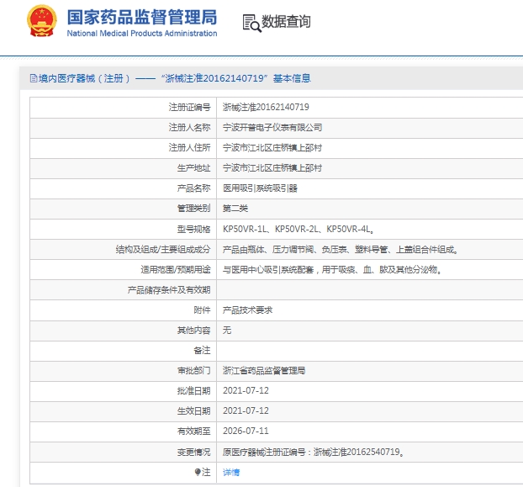This screenshot has height=487, width=523.
Task: Click the 适用范围/预期用途 description value
Action: 332,269
